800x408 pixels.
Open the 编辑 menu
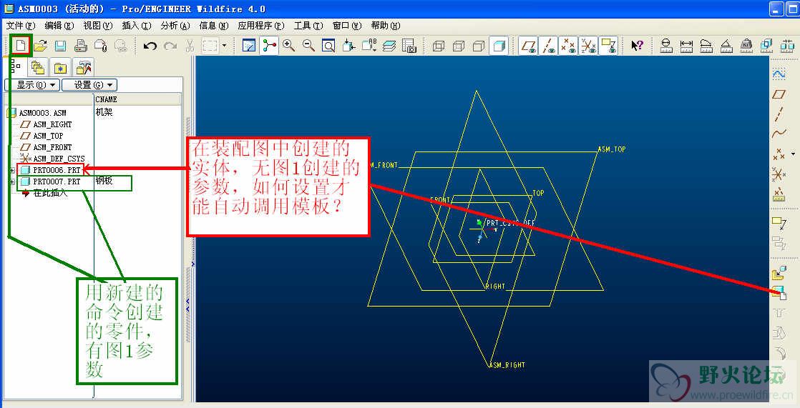click(59, 26)
